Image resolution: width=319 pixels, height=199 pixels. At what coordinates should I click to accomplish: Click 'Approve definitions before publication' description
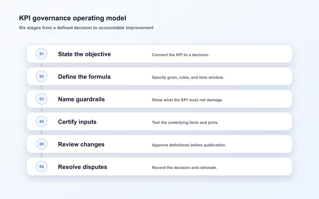(x=189, y=145)
